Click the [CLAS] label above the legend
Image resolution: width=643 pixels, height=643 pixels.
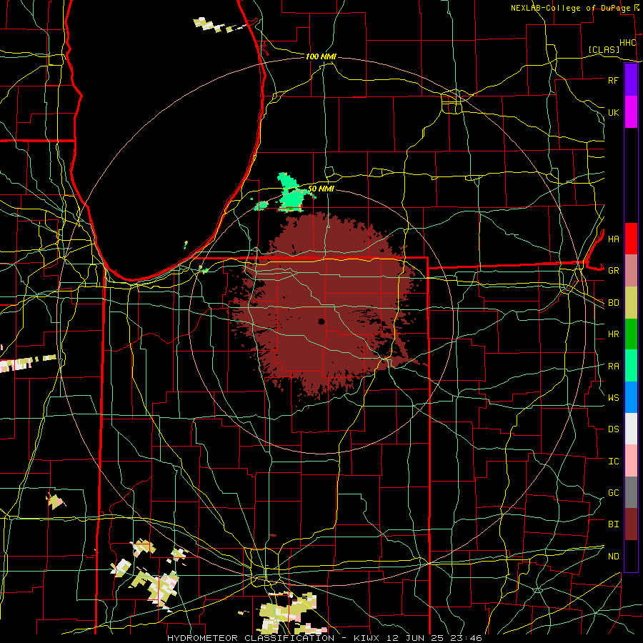pyautogui.click(x=604, y=50)
